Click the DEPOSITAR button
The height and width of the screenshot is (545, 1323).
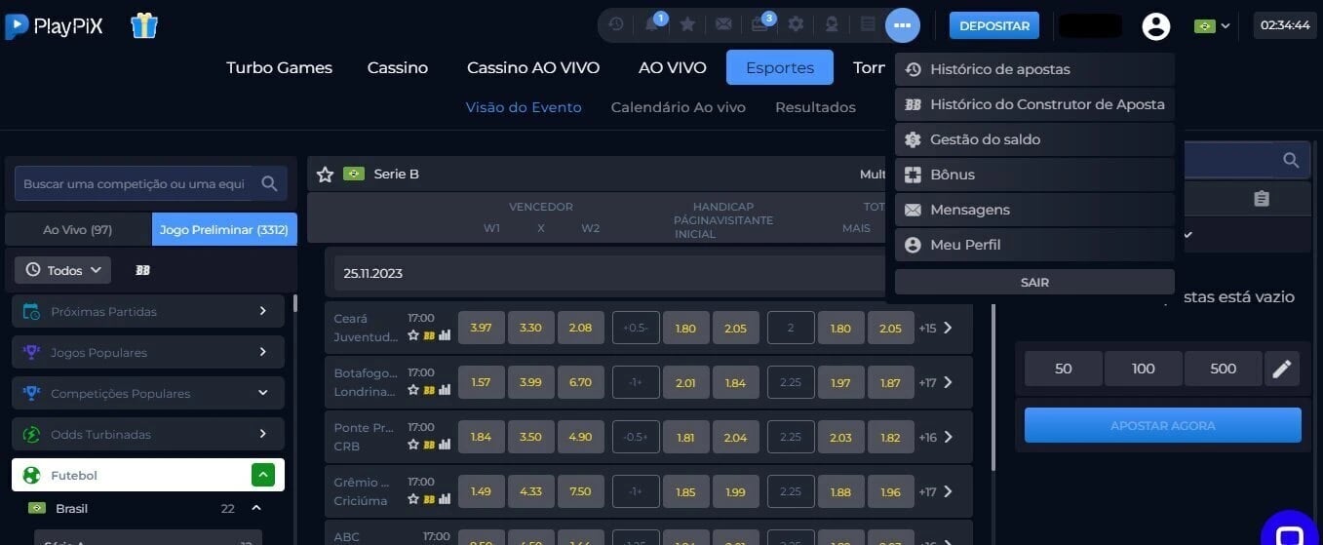pyautogui.click(x=994, y=25)
